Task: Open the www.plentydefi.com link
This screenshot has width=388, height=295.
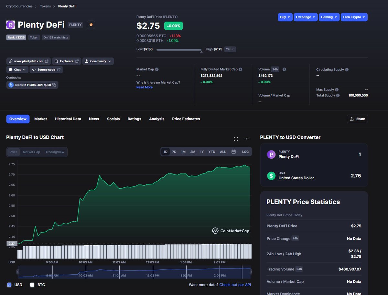Action: (28, 61)
